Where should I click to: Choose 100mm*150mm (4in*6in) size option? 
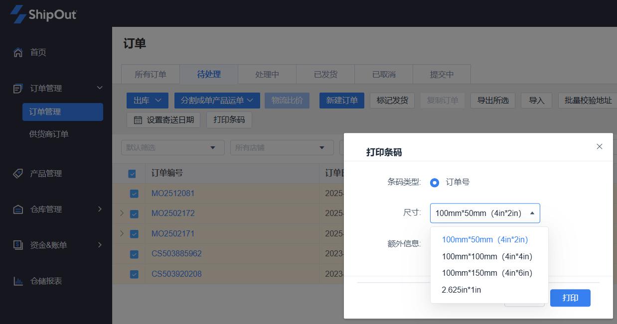tap(487, 273)
